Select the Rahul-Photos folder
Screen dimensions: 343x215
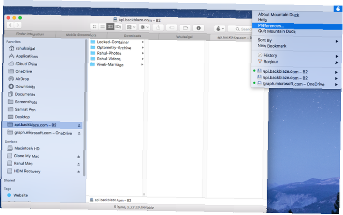pos(106,53)
